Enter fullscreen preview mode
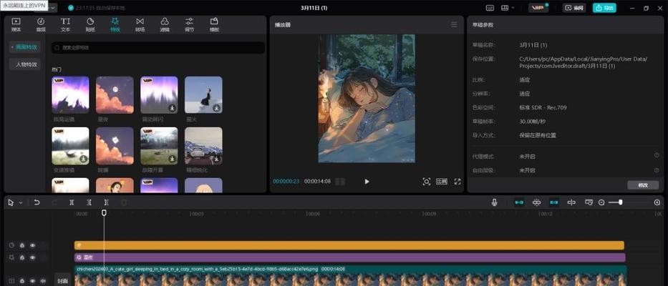668x286 pixels. pyautogui.click(x=458, y=182)
